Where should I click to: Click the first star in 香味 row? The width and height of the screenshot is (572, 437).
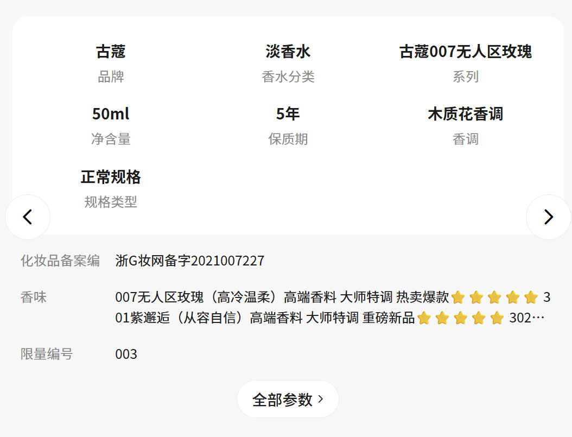[x=458, y=297]
